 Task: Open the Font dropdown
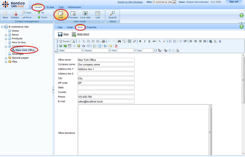[135, 51]
